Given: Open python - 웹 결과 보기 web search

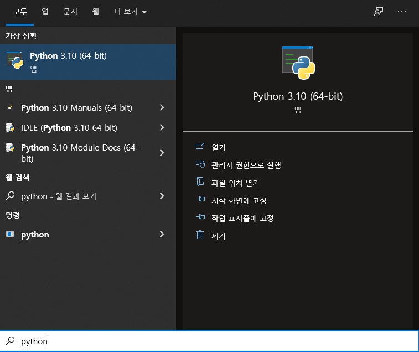Looking at the screenshot, I should tap(59, 196).
